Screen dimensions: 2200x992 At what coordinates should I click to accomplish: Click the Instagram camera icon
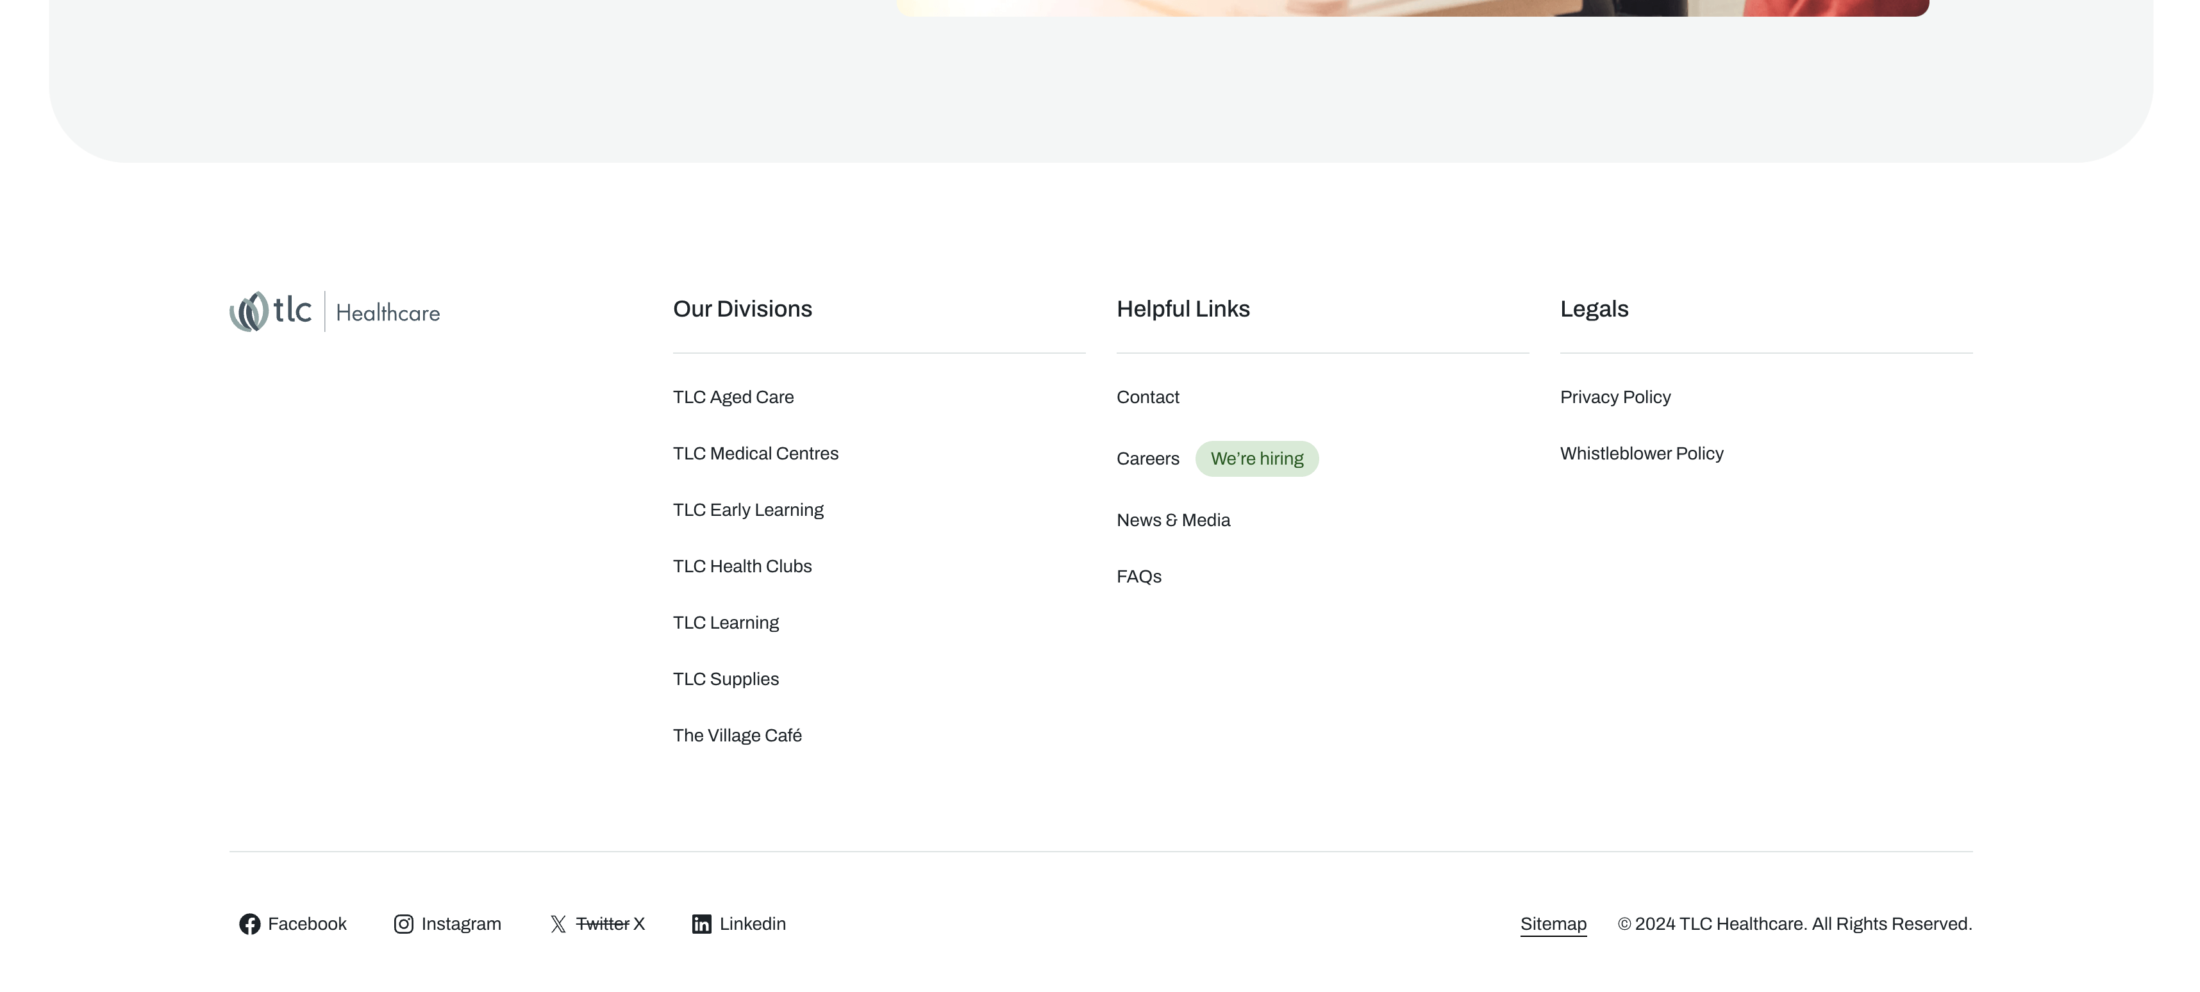click(403, 925)
